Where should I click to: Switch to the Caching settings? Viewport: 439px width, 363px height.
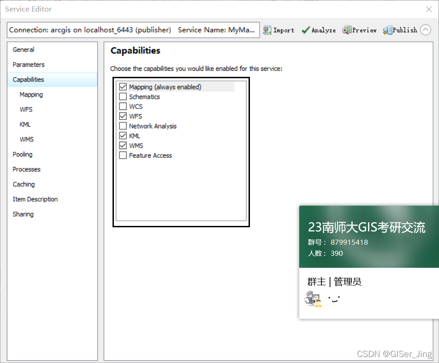click(x=24, y=184)
